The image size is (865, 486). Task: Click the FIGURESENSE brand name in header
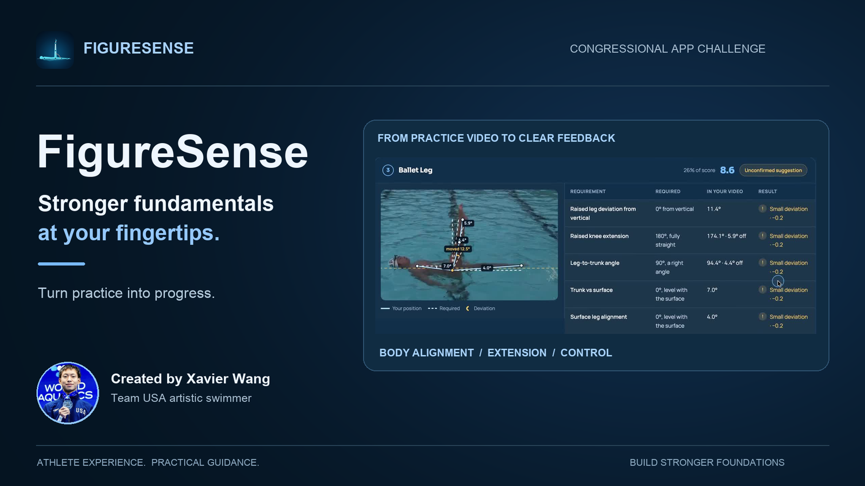(x=138, y=48)
